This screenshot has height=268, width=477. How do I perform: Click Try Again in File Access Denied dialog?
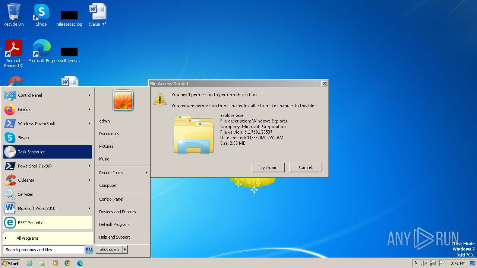[x=268, y=167]
